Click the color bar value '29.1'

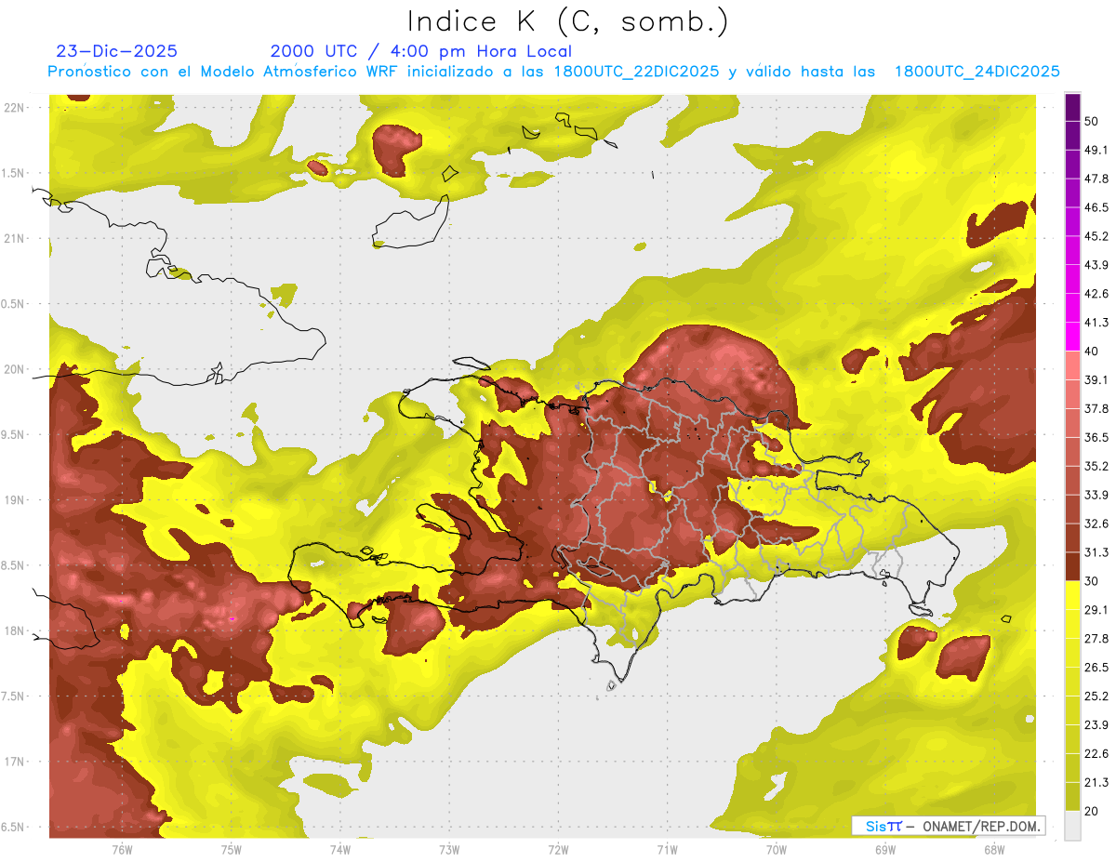1096,610
